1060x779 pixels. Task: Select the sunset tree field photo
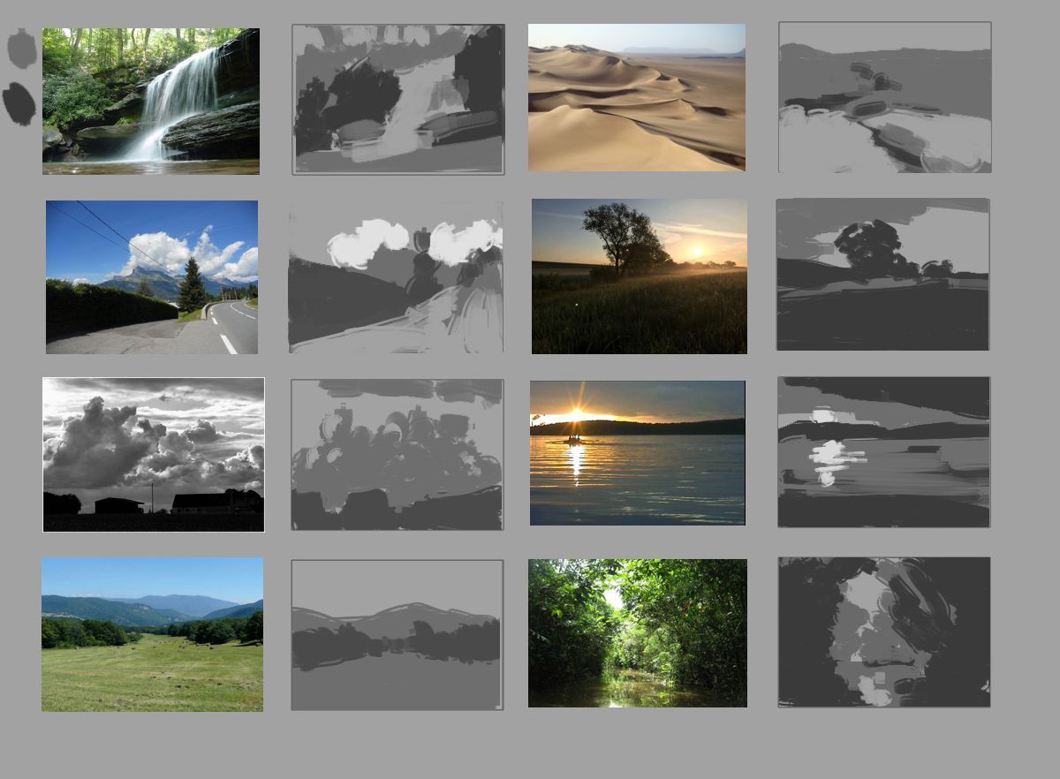tap(639, 276)
